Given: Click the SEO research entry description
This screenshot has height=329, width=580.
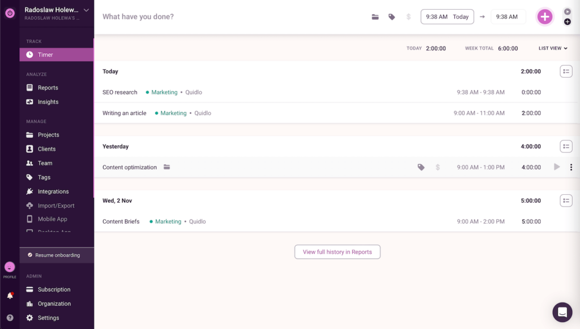Looking at the screenshot, I should pyautogui.click(x=120, y=92).
